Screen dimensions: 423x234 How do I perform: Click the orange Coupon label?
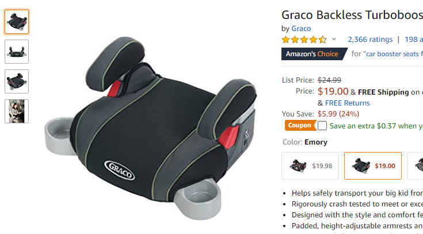[300, 126]
